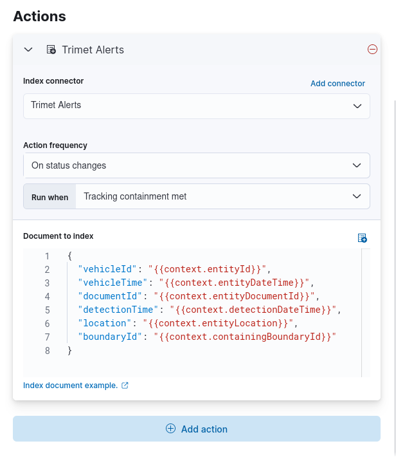Click the index connector icon beside Trimet Alerts
The height and width of the screenshot is (457, 396).
[51, 50]
